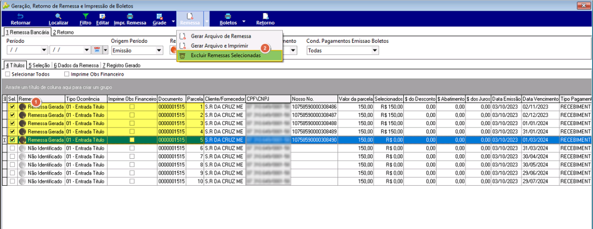Image resolution: width=593 pixels, height=229 pixels.
Task: Click the Retorno toolbar icon
Action: pos(265,16)
